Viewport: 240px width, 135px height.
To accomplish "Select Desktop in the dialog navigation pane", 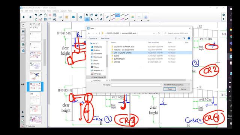I will pos(97,50).
